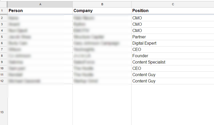
Task: Click the Position header cell
Action: pos(173,11)
